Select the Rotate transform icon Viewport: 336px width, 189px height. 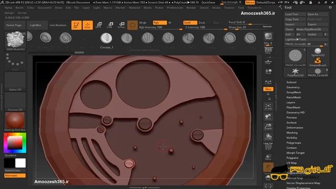click(121, 25)
